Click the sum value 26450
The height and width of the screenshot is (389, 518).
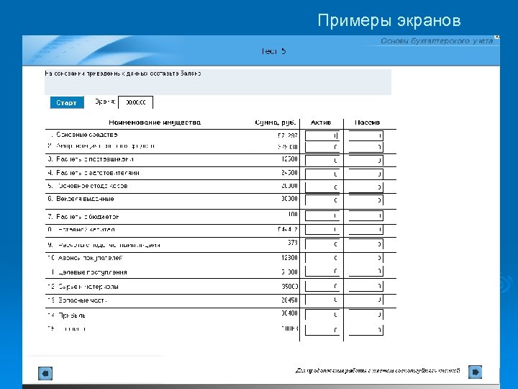[x=289, y=300]
